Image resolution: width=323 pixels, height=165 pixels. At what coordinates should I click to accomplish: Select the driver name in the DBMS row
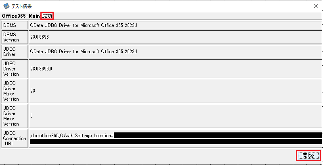tap(84, 25)
